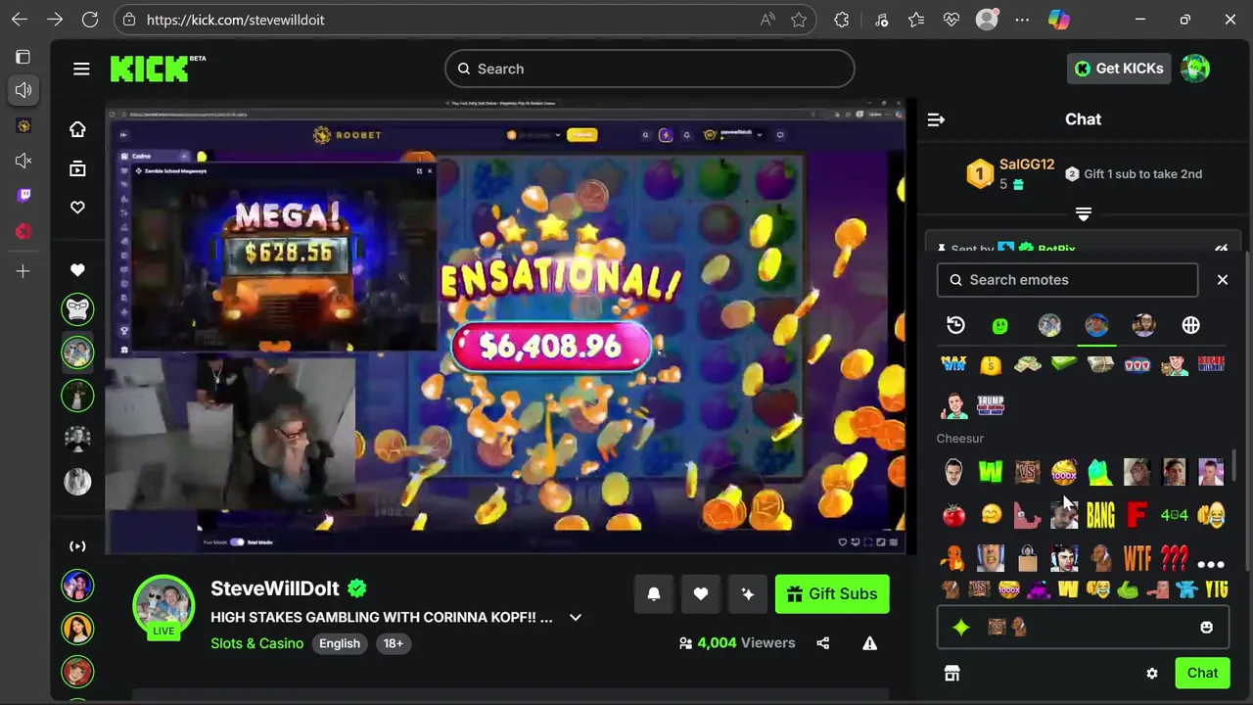Open the channel shop icon below chat
Image resolution: width=1253 pixels, height=705 pixels.
(x=951, y=673)
